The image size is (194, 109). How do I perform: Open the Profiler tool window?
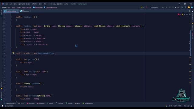coord(50,103)
